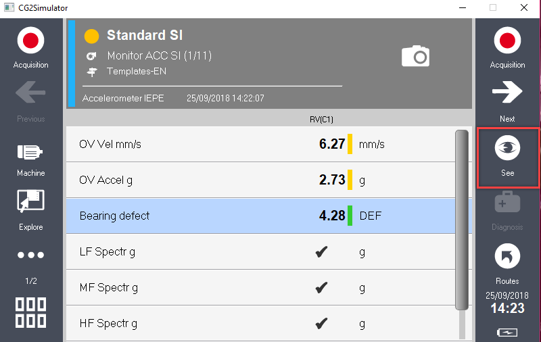Select the OV Accel g row
The image size is (541, 342).
pos(261,180)
